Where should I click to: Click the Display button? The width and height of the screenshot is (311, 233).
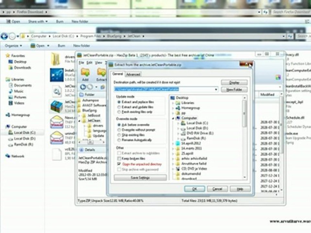(x=234, y=83)
